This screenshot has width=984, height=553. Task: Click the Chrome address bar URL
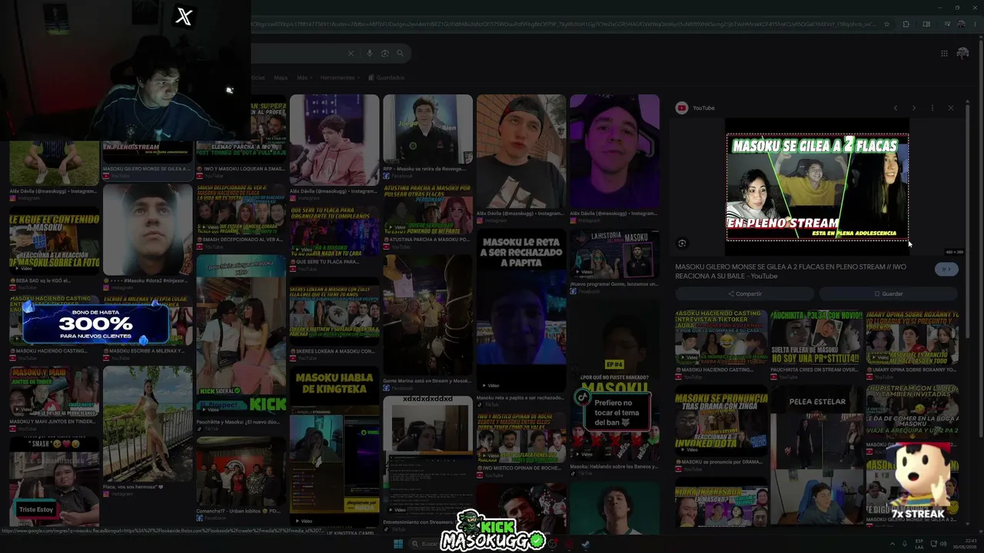click(565, 24)
